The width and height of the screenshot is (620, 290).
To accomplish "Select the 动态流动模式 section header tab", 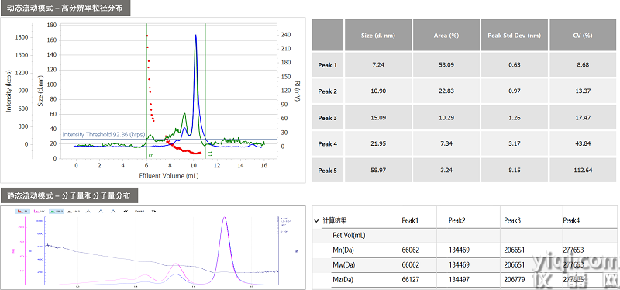I will click(65, 8).
